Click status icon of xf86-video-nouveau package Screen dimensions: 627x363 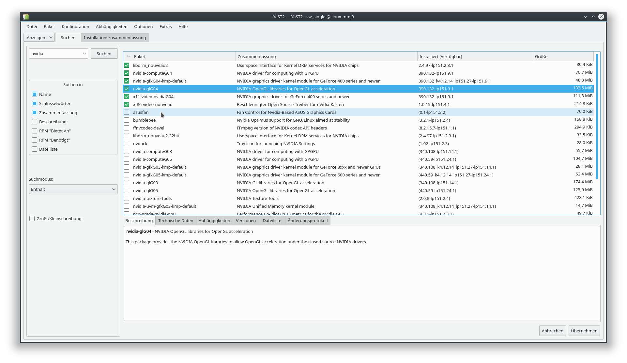(127, 104)
